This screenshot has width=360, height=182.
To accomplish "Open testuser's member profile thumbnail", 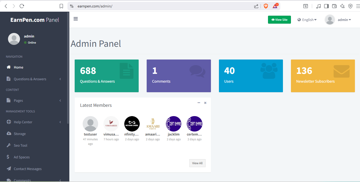I will (x=90, y=124).
